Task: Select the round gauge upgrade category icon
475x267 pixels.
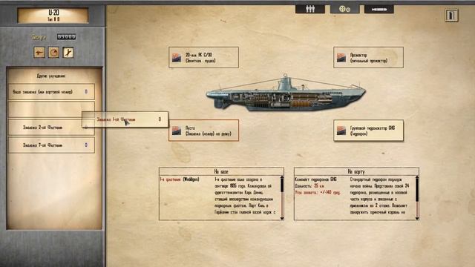Action: [x=53, y=53]
